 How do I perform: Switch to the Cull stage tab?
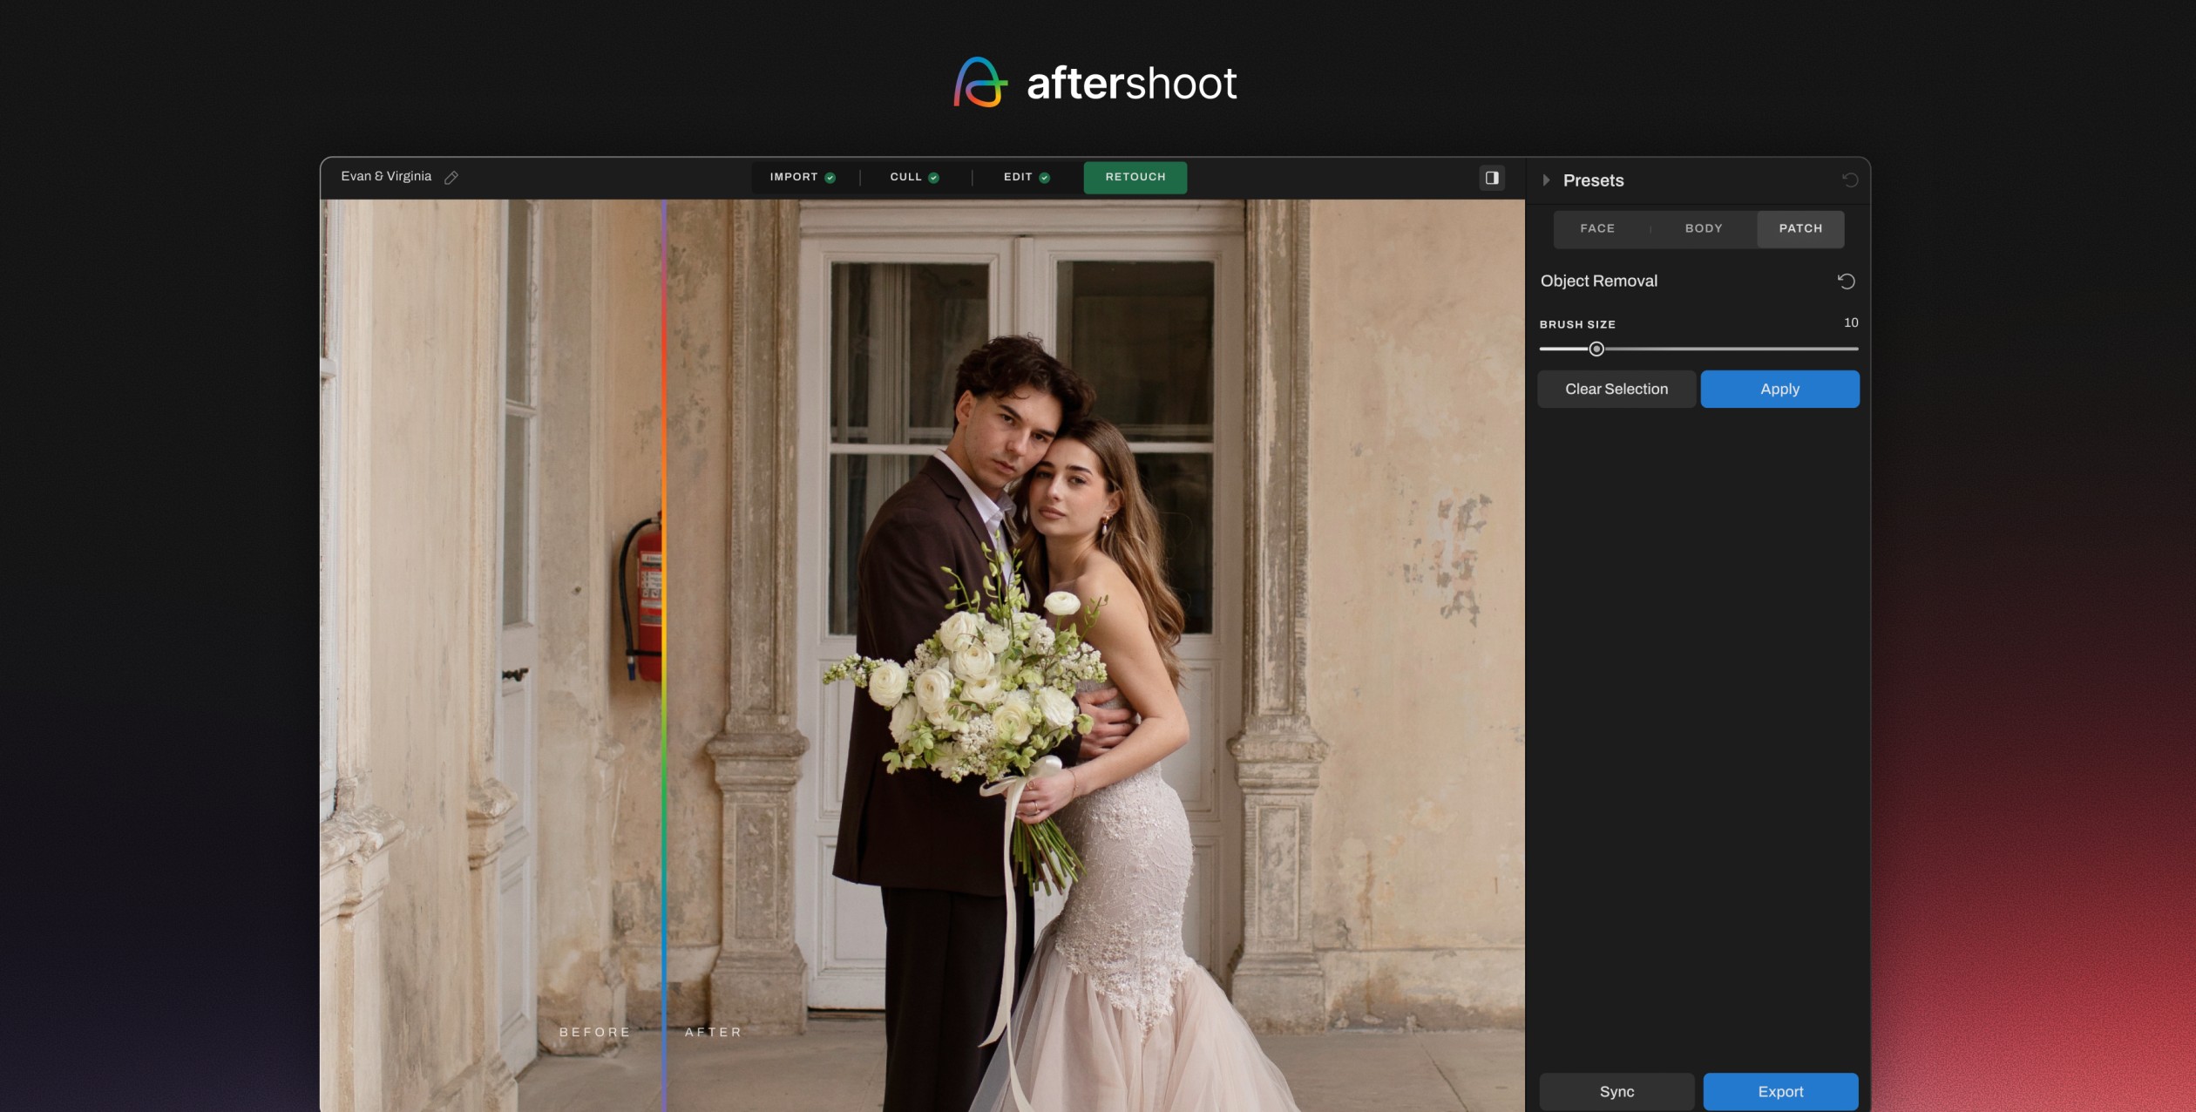point(905,177)
